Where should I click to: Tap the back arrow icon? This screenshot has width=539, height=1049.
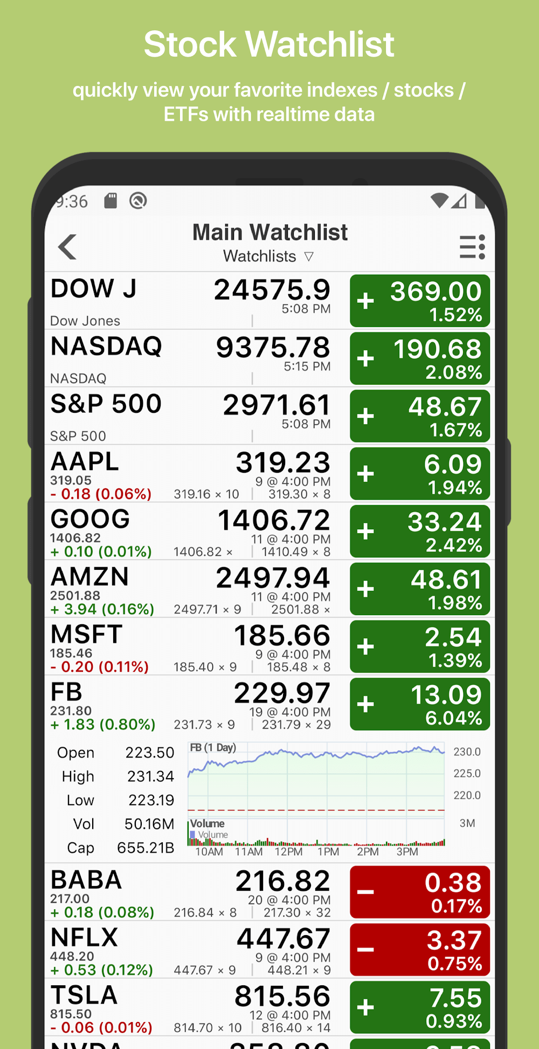pos(67,247)
